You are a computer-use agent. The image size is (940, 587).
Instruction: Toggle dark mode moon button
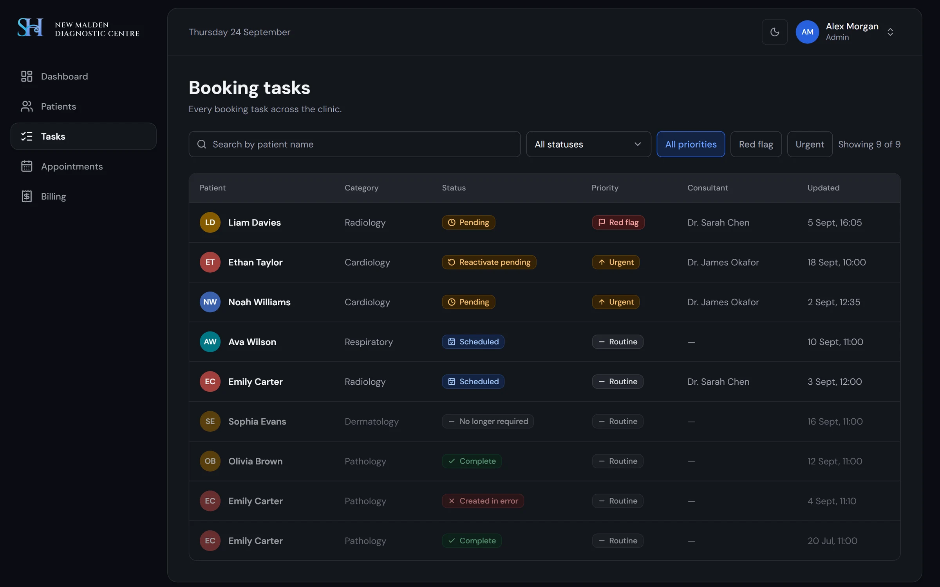tap(774, 32)
